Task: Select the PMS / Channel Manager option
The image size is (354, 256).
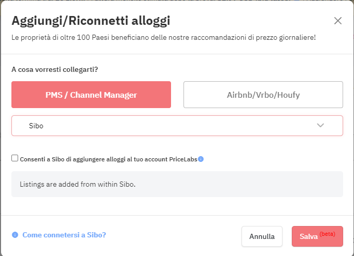Action: 91,95
